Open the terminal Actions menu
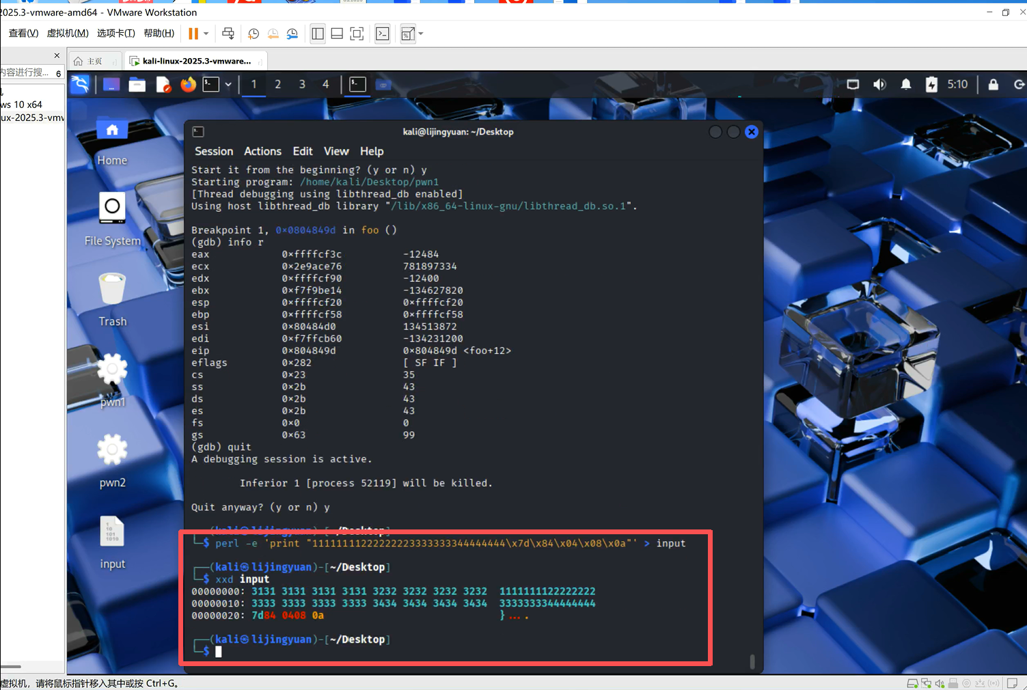The image size is (1027, 690). 262,152
